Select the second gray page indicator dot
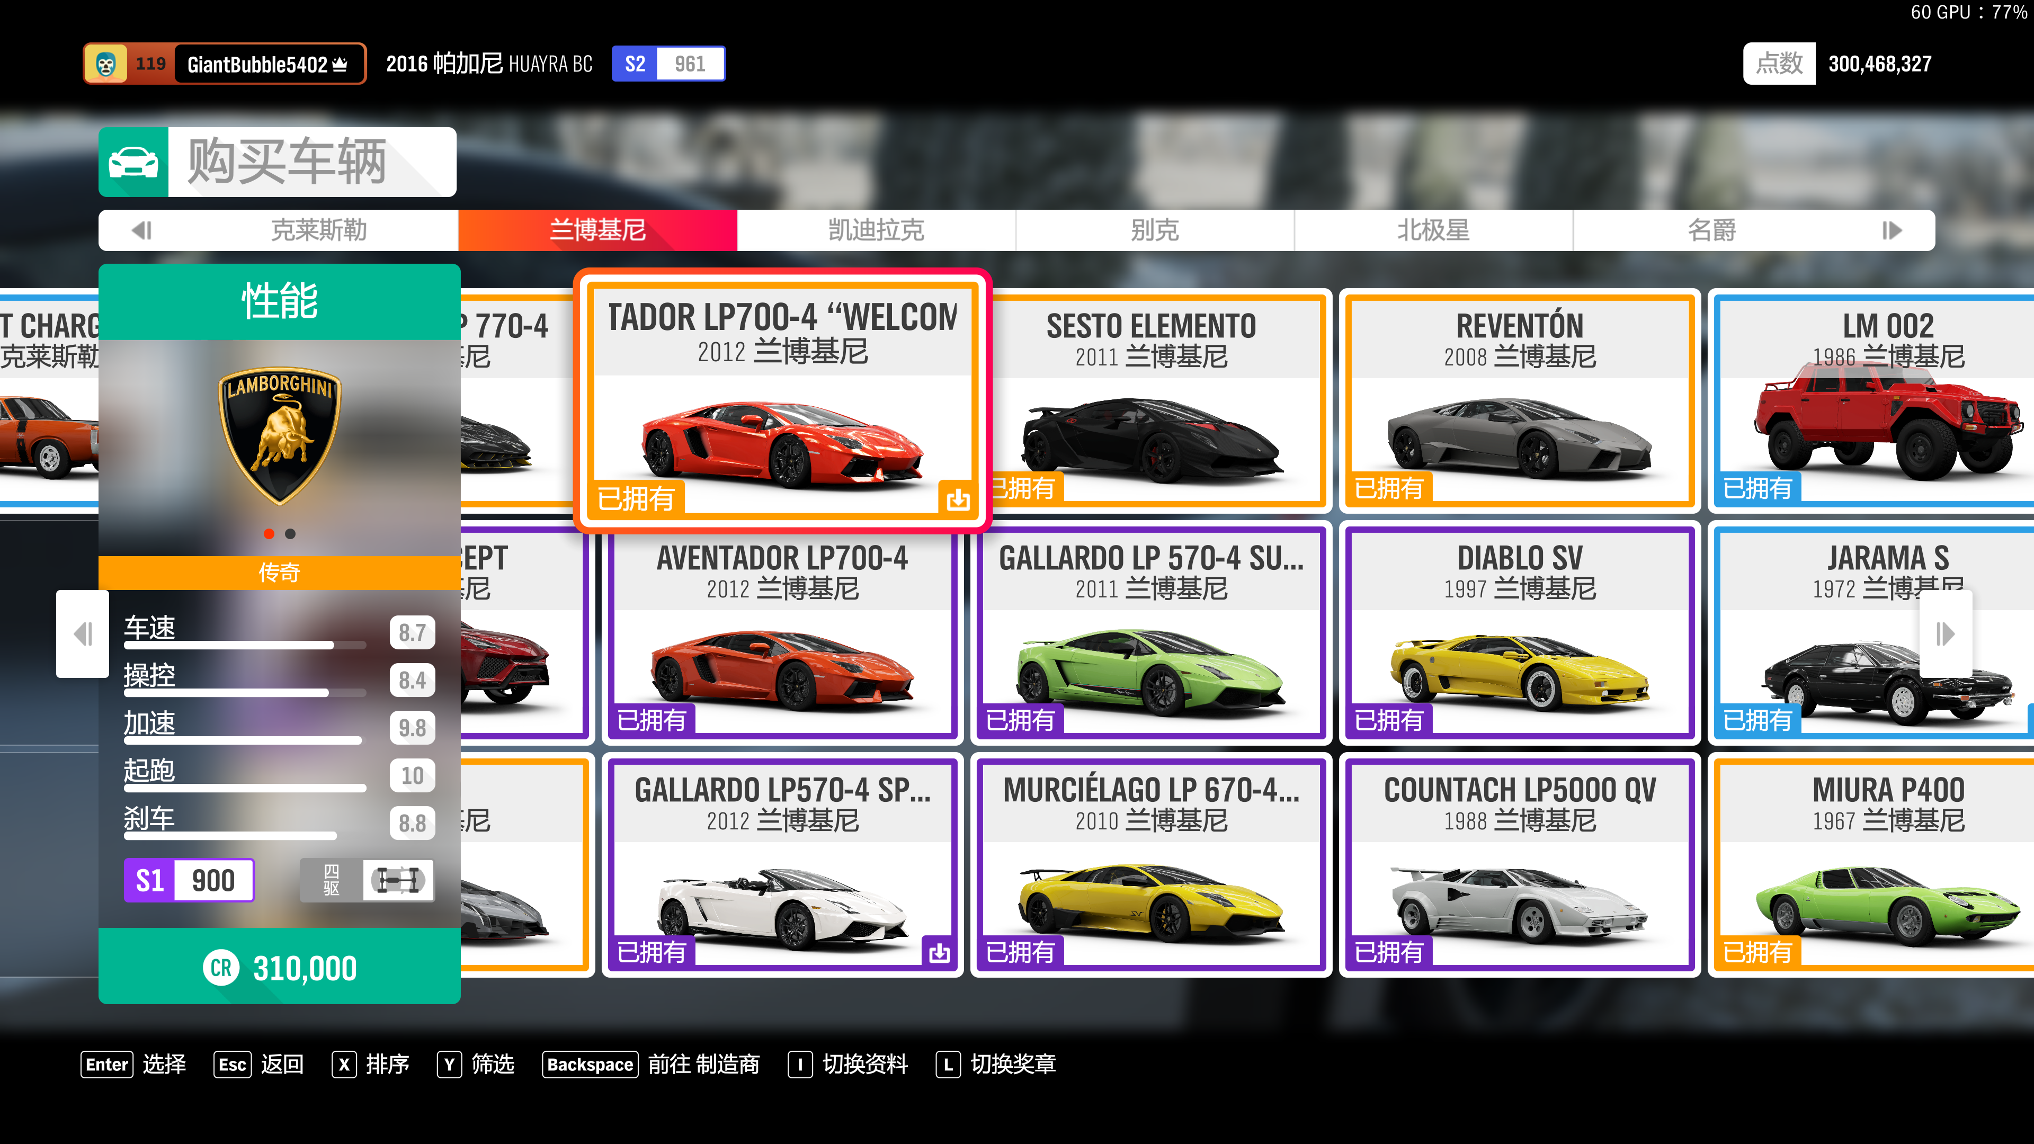This screenshot has height=1144, width=2034. (x=291, y=534)
